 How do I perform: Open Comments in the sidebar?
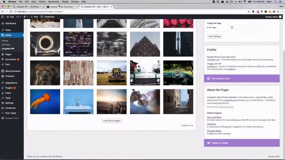(10, 59)
